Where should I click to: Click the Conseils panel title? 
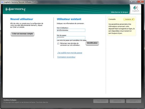112,19
